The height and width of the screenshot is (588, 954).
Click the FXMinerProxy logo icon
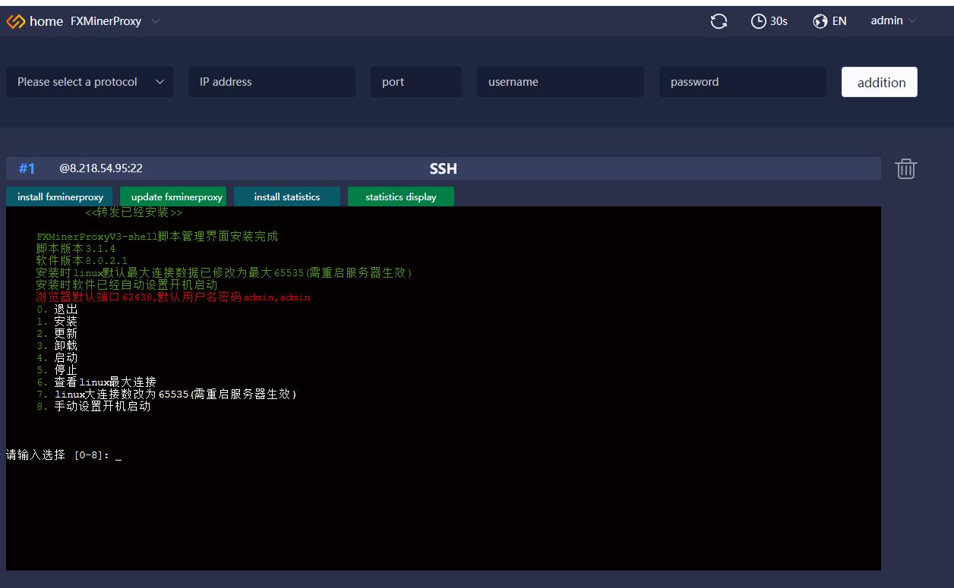(x=16, y=21)
